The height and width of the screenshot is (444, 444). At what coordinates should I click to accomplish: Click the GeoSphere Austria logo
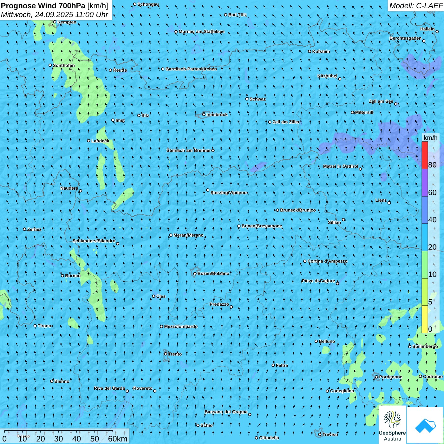coord(392,425)
